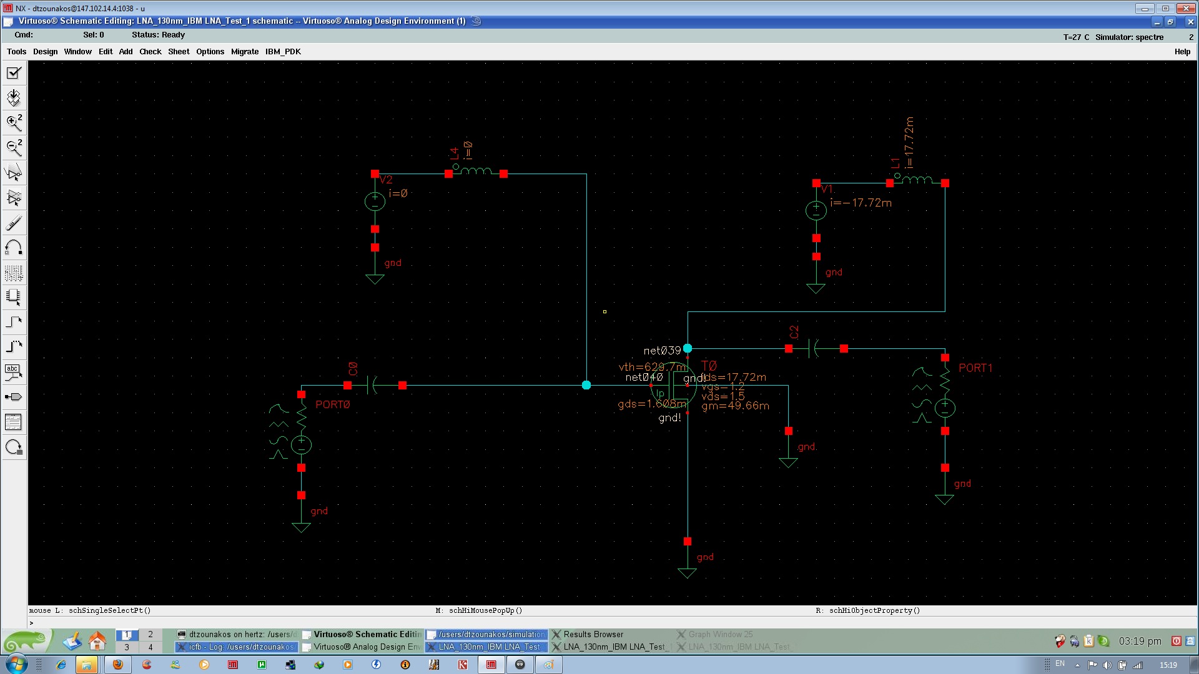Select the narrow wire drawing tool

[14, 322]
